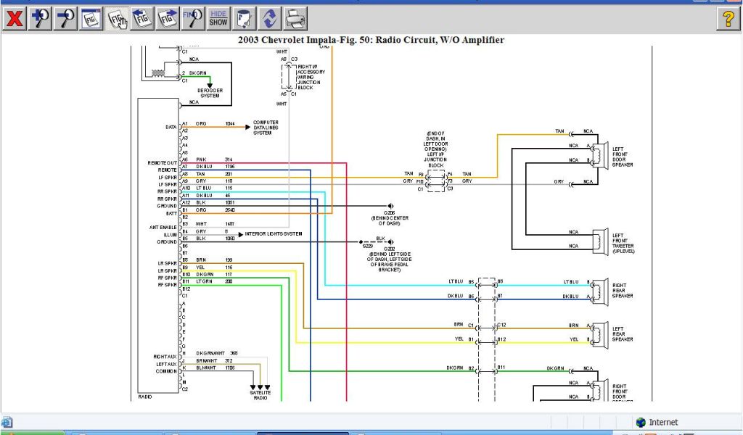Refresh the diagram with blue arrows icon
The image size is (743, 435).
click(270, 18)
